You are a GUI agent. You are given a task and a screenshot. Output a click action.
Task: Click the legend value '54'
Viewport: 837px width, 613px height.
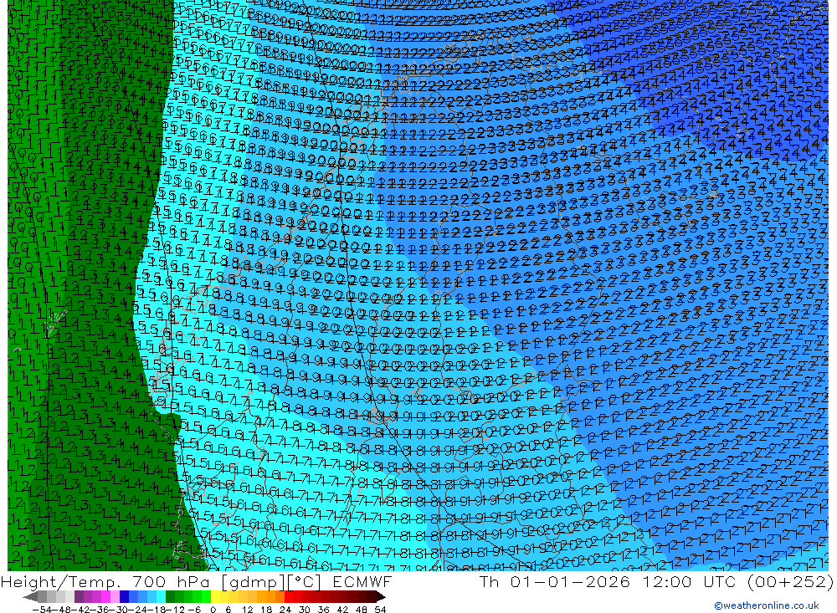coord(380,610)
